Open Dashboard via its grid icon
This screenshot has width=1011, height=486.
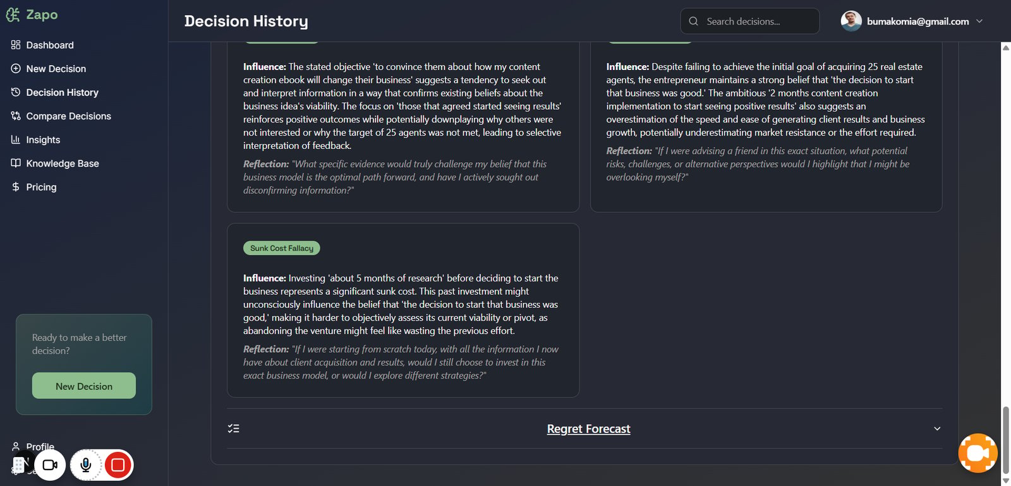pyautogui.click(x=16, y=45)
